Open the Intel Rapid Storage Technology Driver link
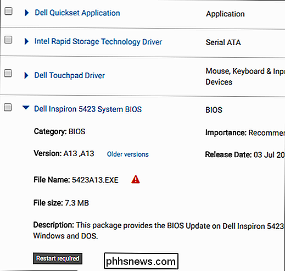 [x=98, y=42]
